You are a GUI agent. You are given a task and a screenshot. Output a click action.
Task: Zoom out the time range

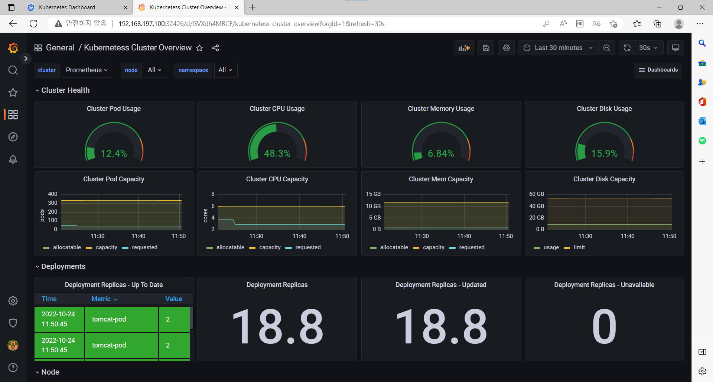[x=607, y=48]
